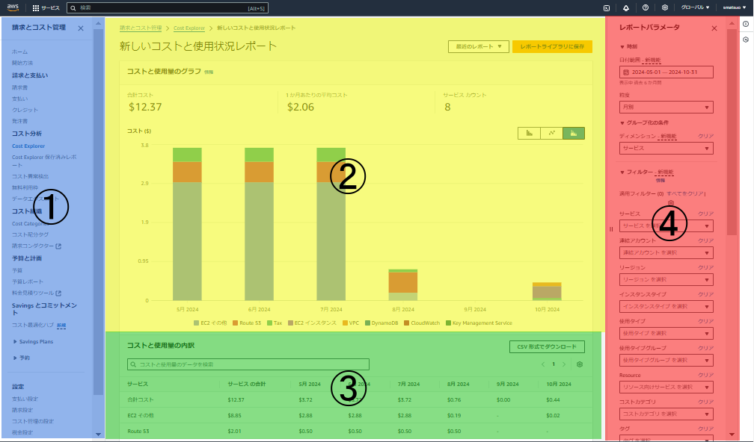The image size is (754, 442).
Task: Open table preferences gear icon
Action: (x=580, y=364)
